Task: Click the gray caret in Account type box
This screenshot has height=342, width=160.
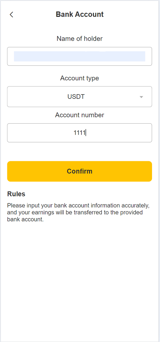Action: pos(141,97)
